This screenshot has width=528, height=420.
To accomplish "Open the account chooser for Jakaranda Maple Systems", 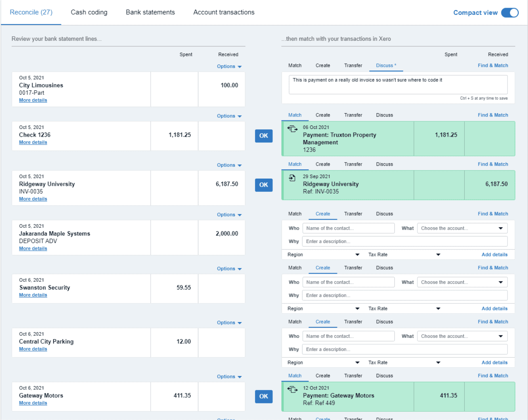I will (x=462, y=228).
